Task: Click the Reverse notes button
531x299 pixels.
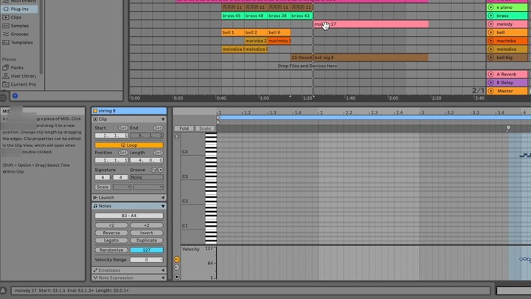Action: point(111,233)
